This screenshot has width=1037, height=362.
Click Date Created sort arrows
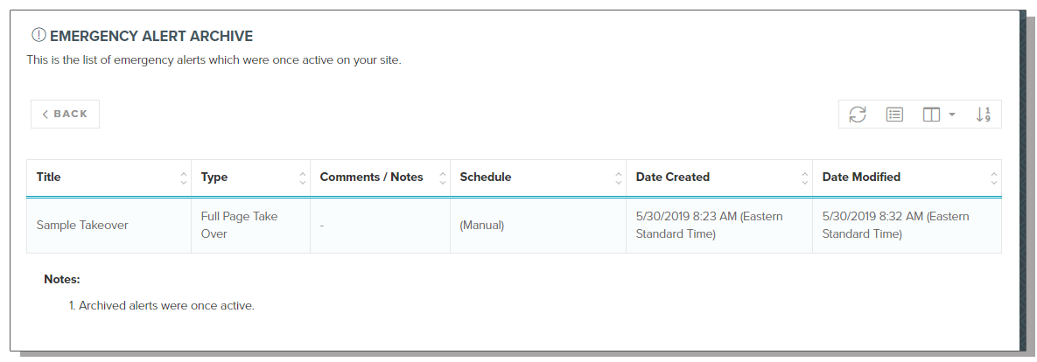(x=804, y=178)
